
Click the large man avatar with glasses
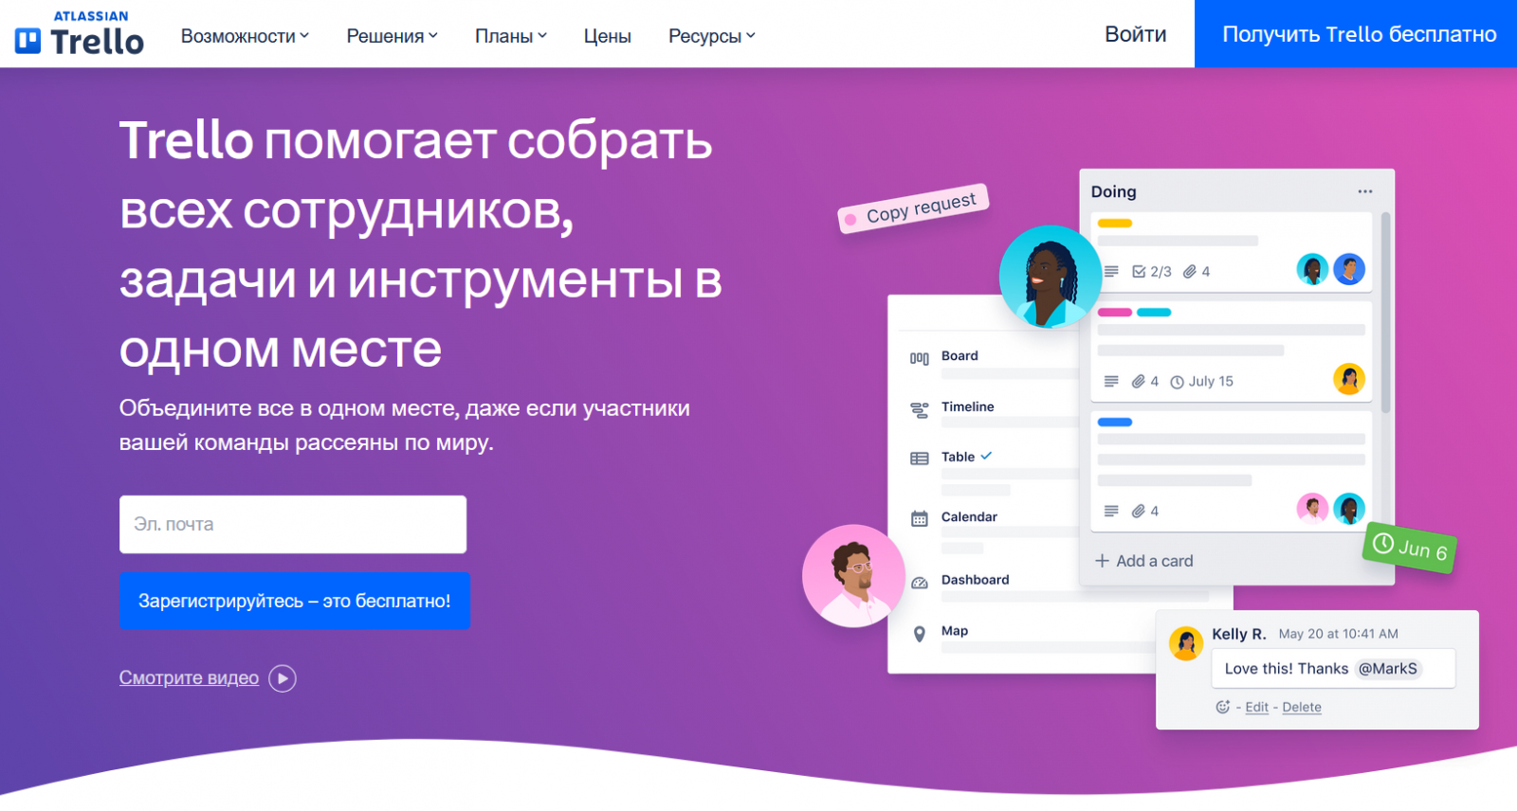(853, 576)
